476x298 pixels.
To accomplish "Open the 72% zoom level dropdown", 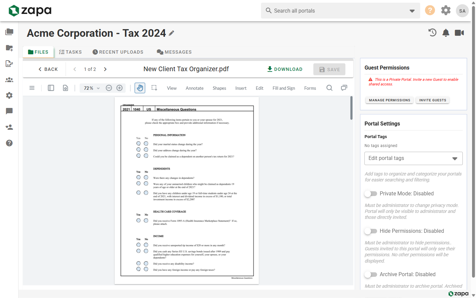I will (x=92, y=88).
